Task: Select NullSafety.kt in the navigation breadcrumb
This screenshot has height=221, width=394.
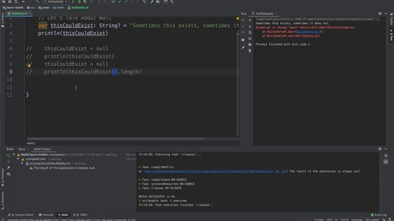Action: (x=78, y=8)
